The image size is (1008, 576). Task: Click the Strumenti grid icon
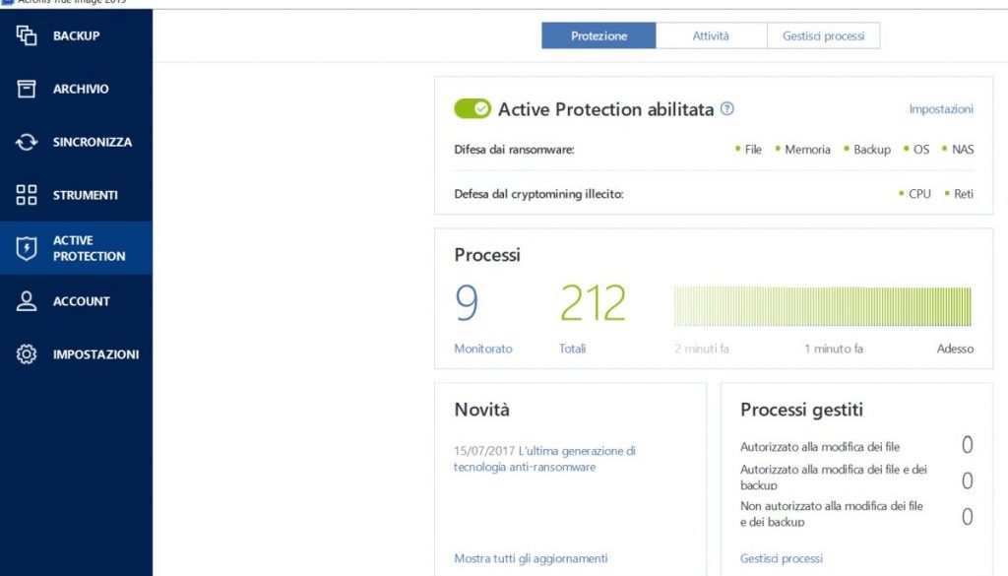tap(27, 195)
